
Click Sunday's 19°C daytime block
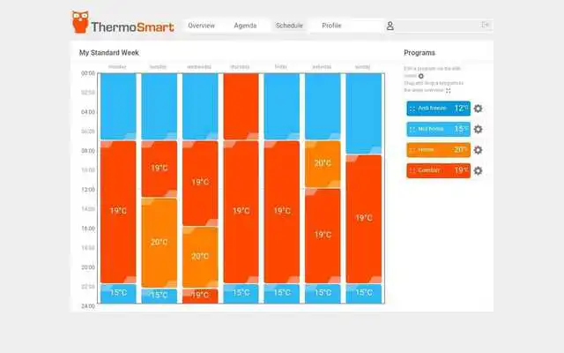coord(364,219)
